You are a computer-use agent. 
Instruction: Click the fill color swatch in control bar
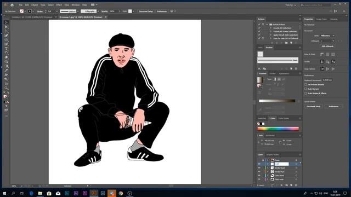point(21,11)
